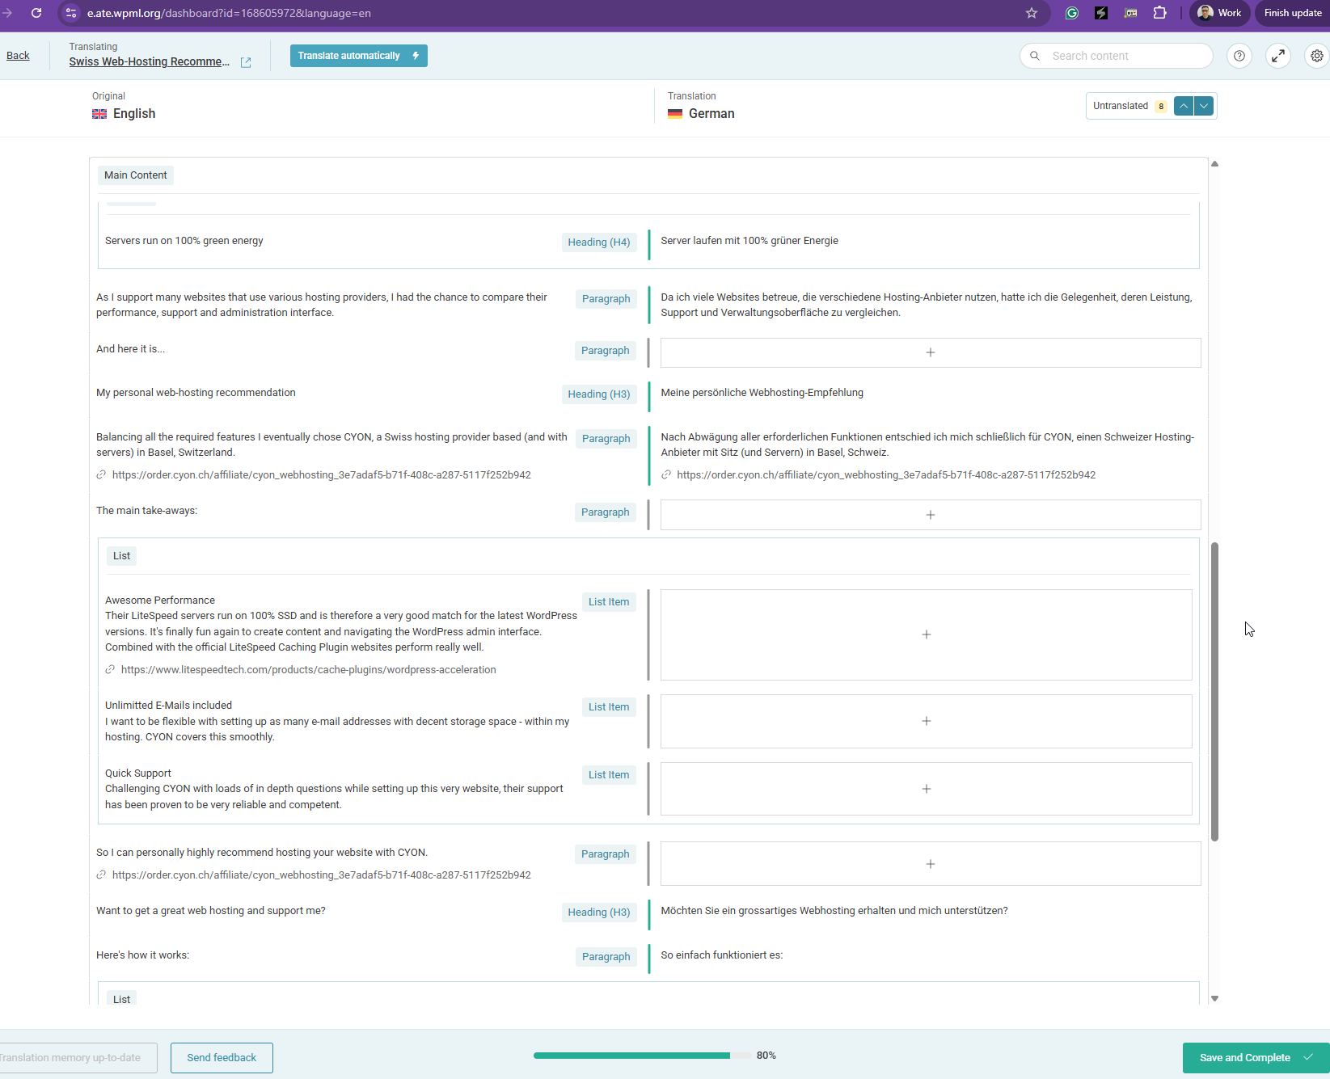1330x1079 pixels.
Task: Edit translation starting 'Nach Abwägung aller erforderlichen'
Action: [x=927, y=445]
